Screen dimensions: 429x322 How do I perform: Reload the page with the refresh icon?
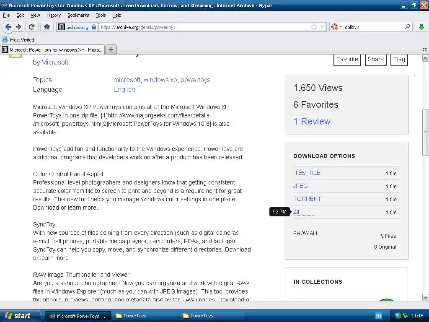pos(31,27)
